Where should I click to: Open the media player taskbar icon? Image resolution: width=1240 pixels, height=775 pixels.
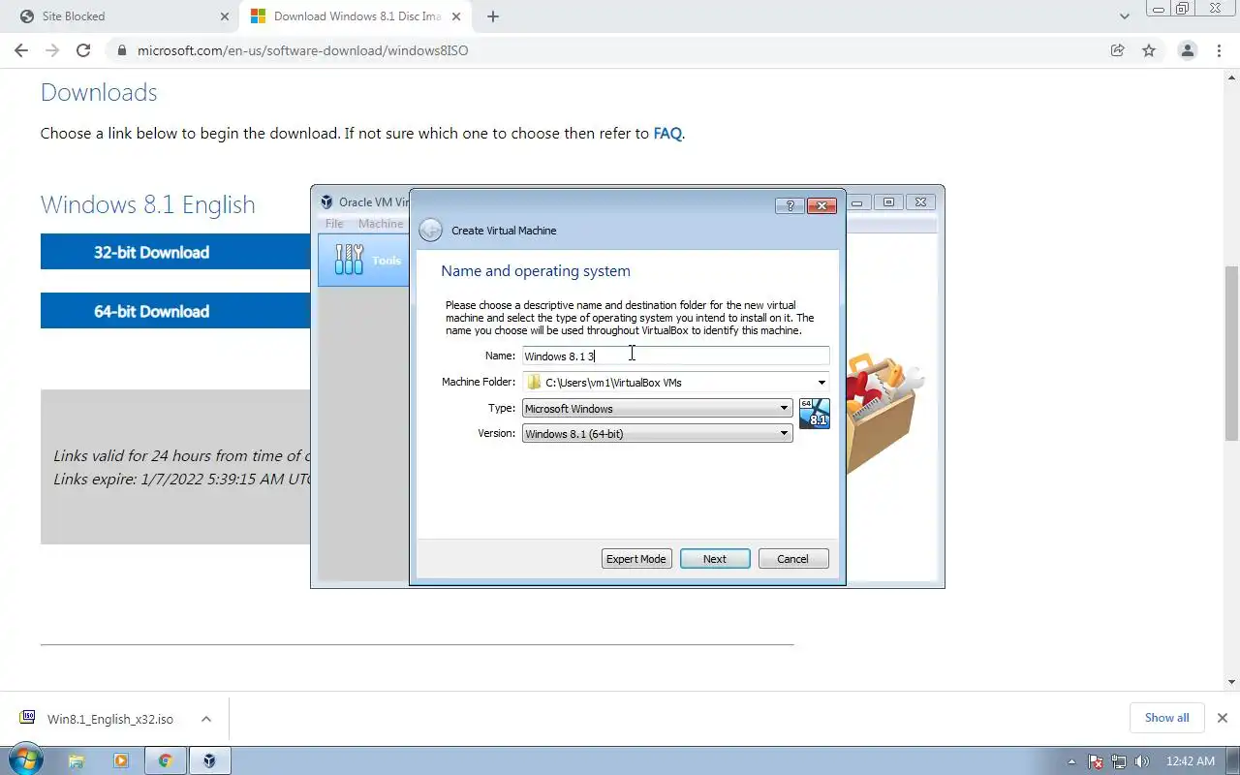(121, 761)
